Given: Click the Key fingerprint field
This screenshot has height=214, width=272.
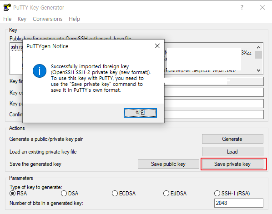Looking at the screenshot, I should 214,81.
